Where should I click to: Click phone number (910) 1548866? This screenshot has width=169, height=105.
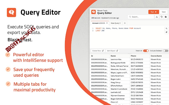click(137, 89)
